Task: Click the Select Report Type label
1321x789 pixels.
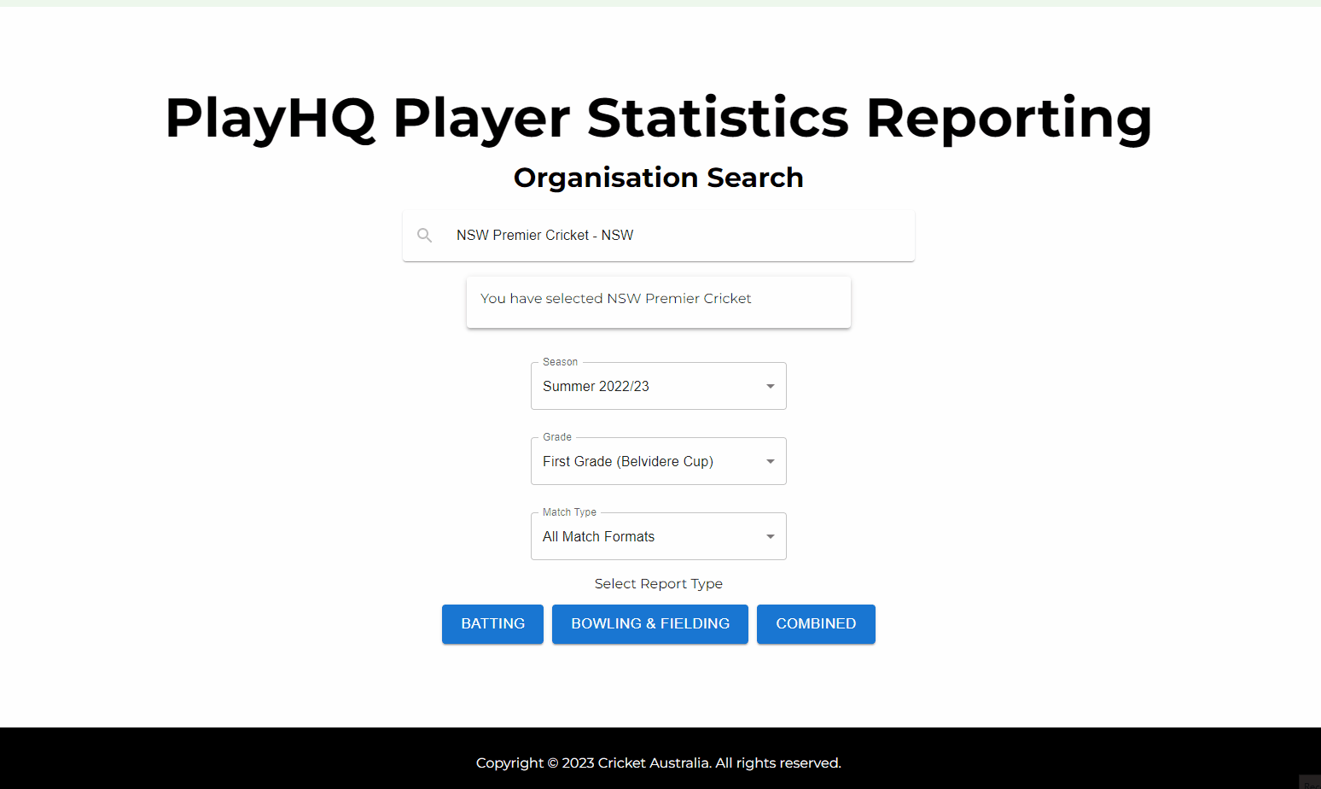Action: 658,583
